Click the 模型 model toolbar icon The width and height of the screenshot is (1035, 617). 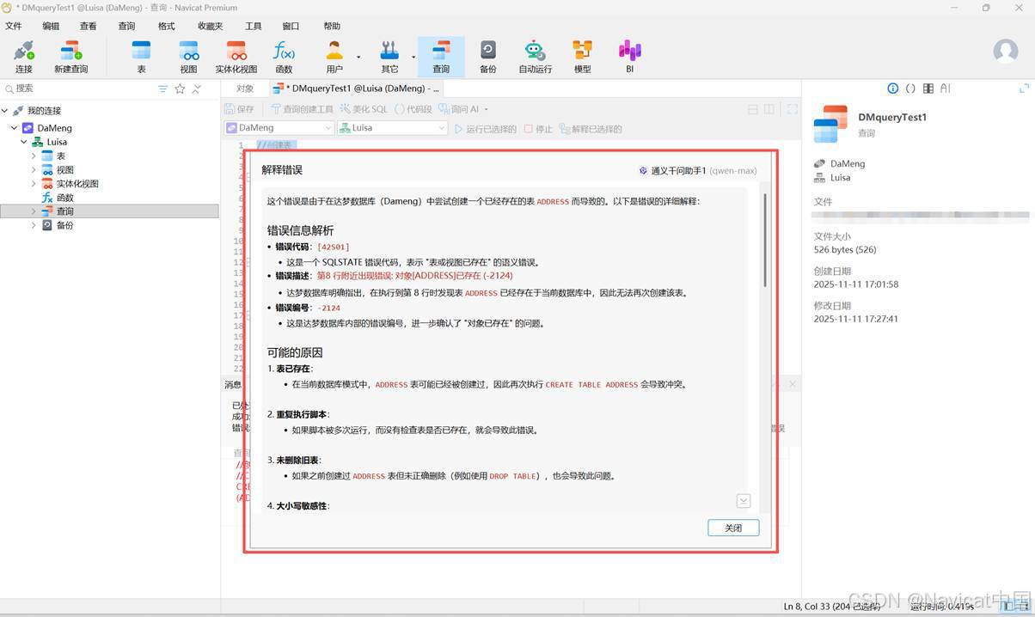pyautogui.click(x=583, y=57)
